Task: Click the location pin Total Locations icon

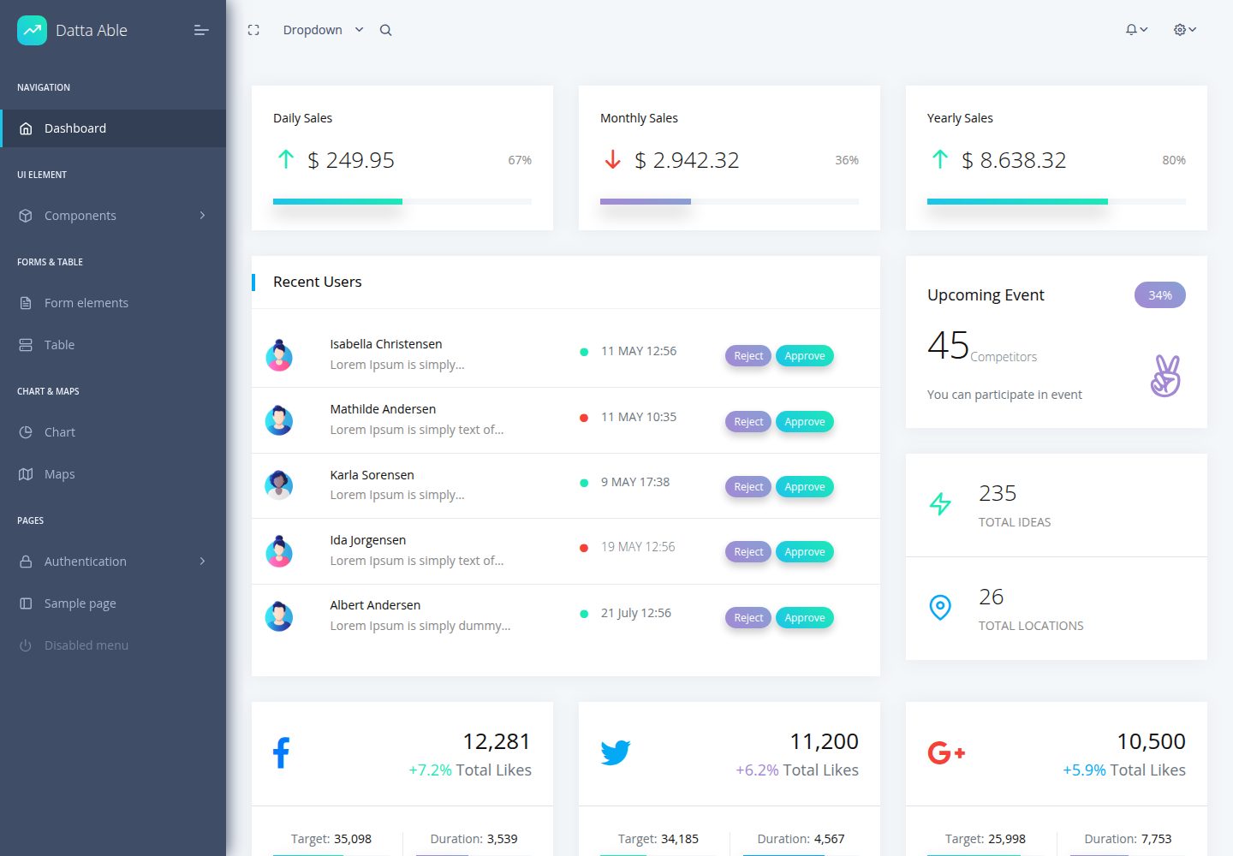Action: tap(940, 608)
